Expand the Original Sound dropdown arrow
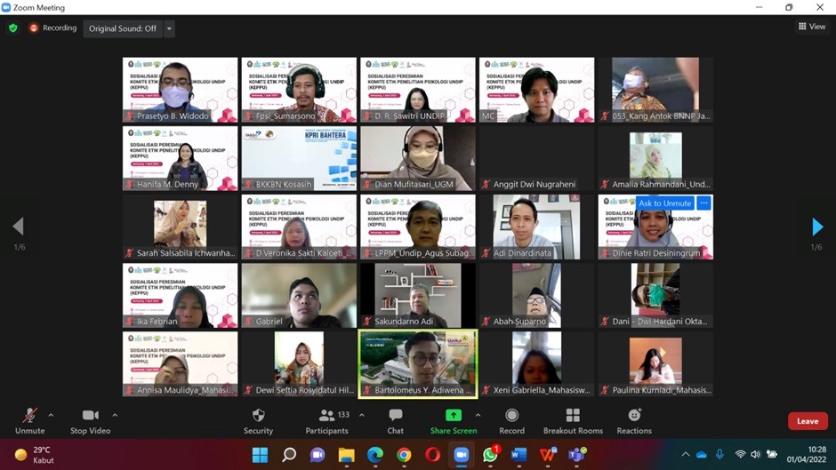Viewport: 836px width, 470px height. (x=169, y=28)
